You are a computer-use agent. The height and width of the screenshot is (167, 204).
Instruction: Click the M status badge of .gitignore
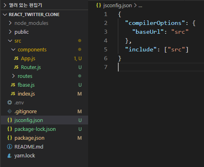pos(80,111)
